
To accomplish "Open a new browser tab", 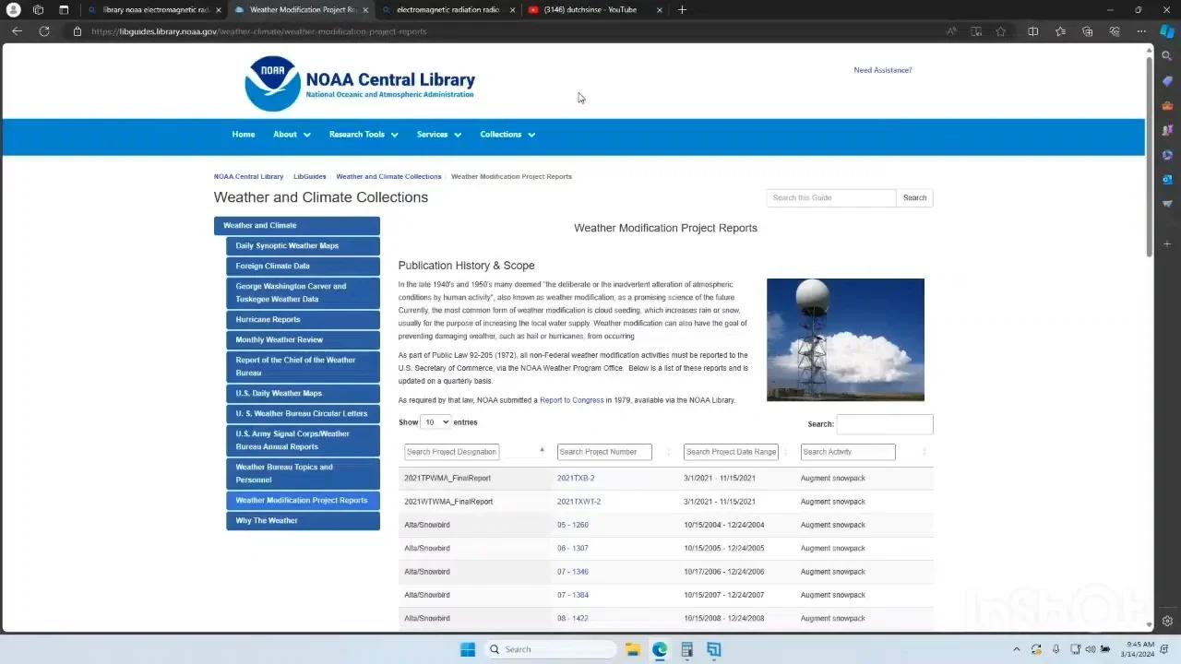I will (682, 10).
